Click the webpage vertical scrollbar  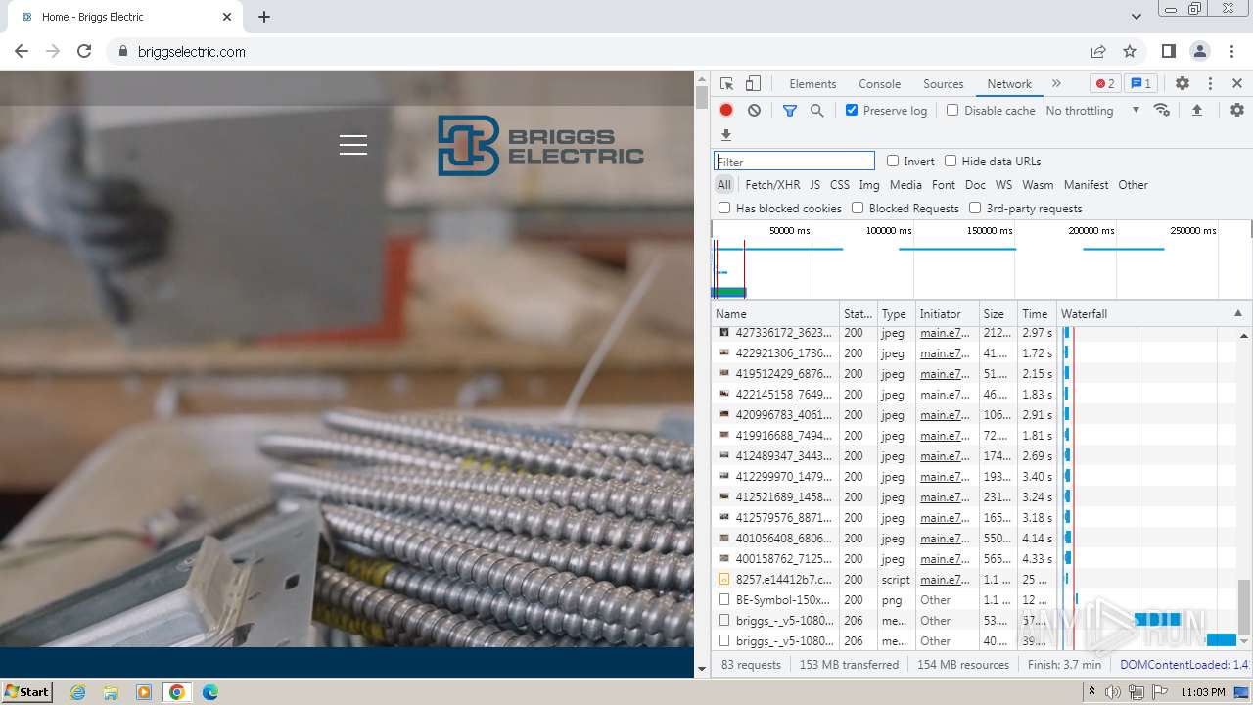point(701,98)
